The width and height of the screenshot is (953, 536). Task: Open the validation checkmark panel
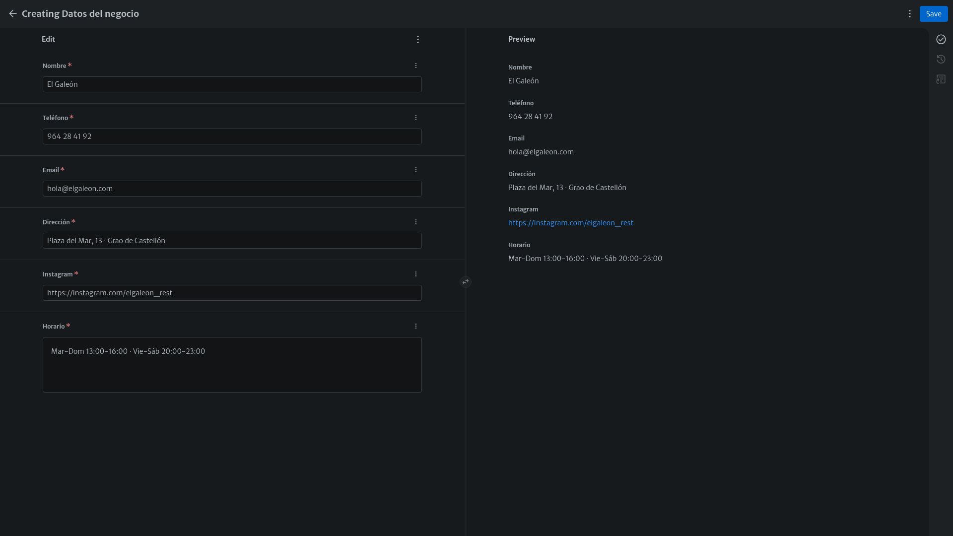coord(941,39)
